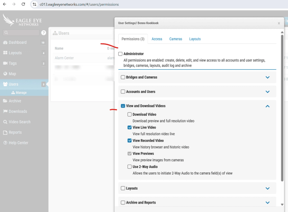
Task: Click the sidebar search input field
Action: pos(21,32)
